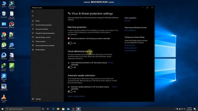198x111 pixels.
Task: Click the taskbar clock and date
Action: pyautogui.click(x=189, y=109)
